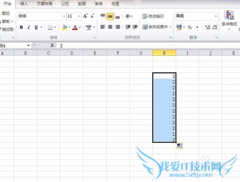
Task: Click 自动换行 wrap text button
Action: 153,16
